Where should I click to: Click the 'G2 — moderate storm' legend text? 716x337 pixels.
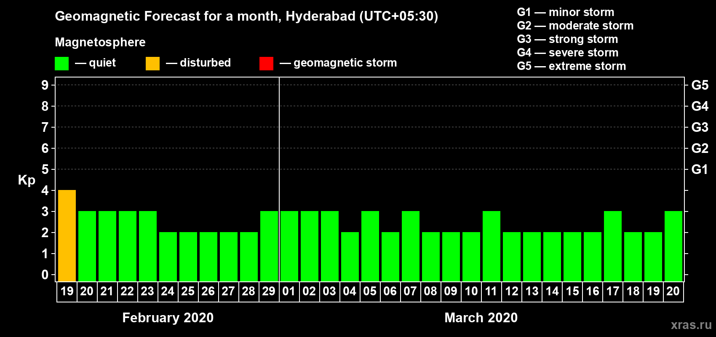click(575, 26)
